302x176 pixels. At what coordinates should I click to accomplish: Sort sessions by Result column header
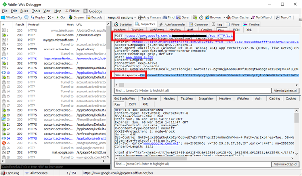pyautogui.click(x=20, y=25)
